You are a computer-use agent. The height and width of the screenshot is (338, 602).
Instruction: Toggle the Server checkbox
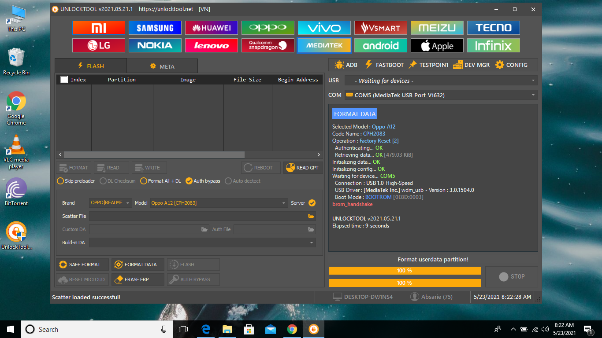click(312, 203)
